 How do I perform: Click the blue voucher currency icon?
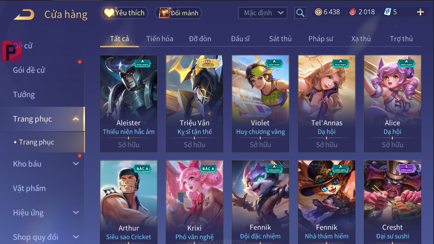click(x=388, y=12)
